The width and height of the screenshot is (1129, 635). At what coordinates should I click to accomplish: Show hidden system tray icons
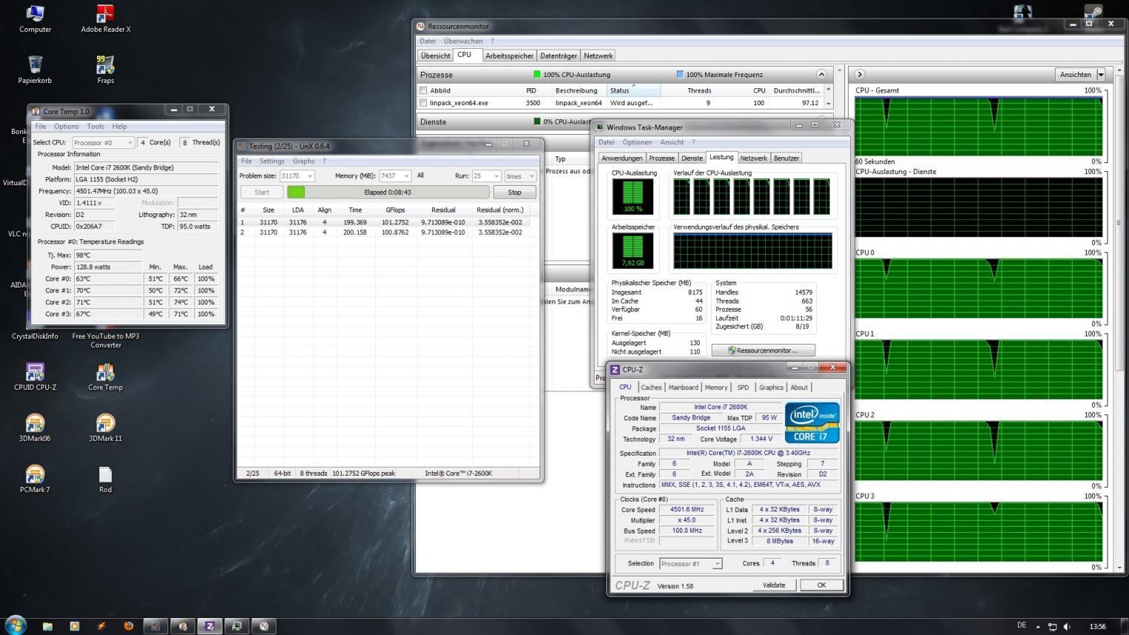(x=1038, y=626)
